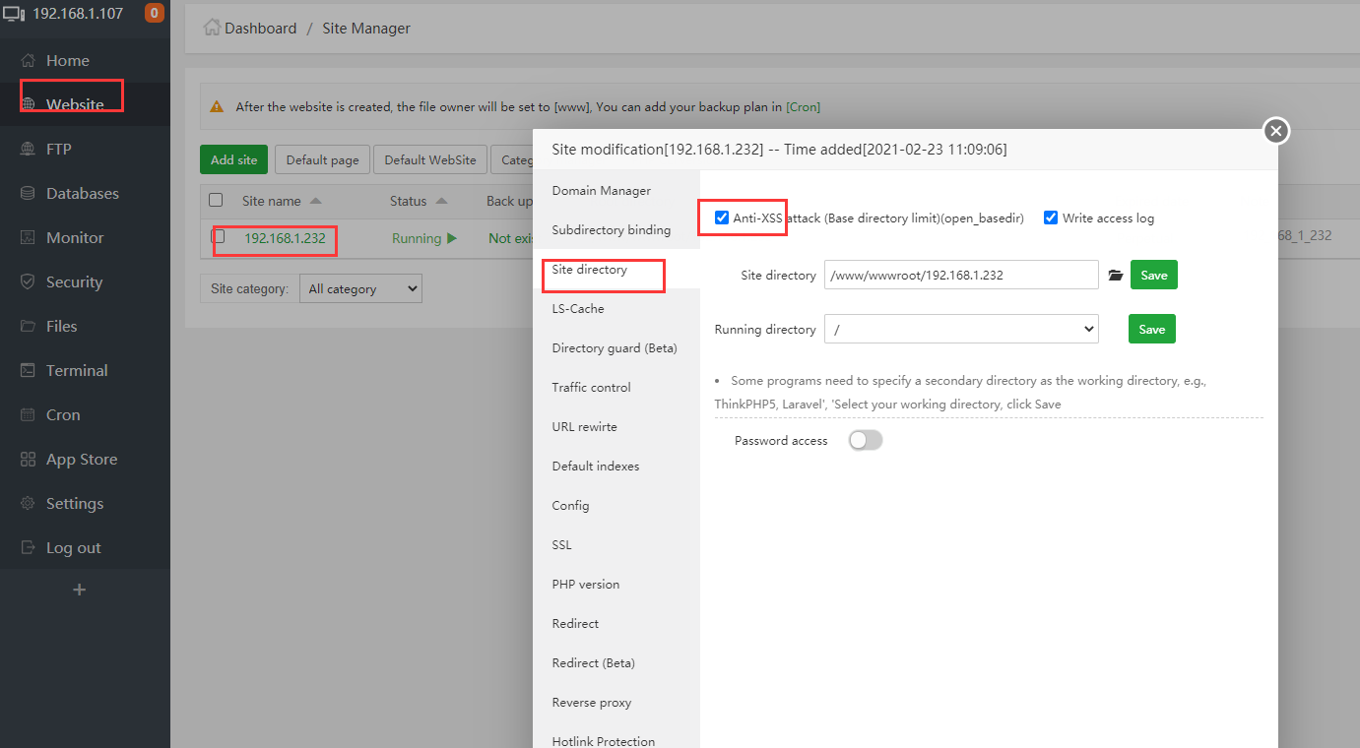1360x748 pixels.
Task: Click the folder browse icon beside Site directory
Action: click(1115, 275)
